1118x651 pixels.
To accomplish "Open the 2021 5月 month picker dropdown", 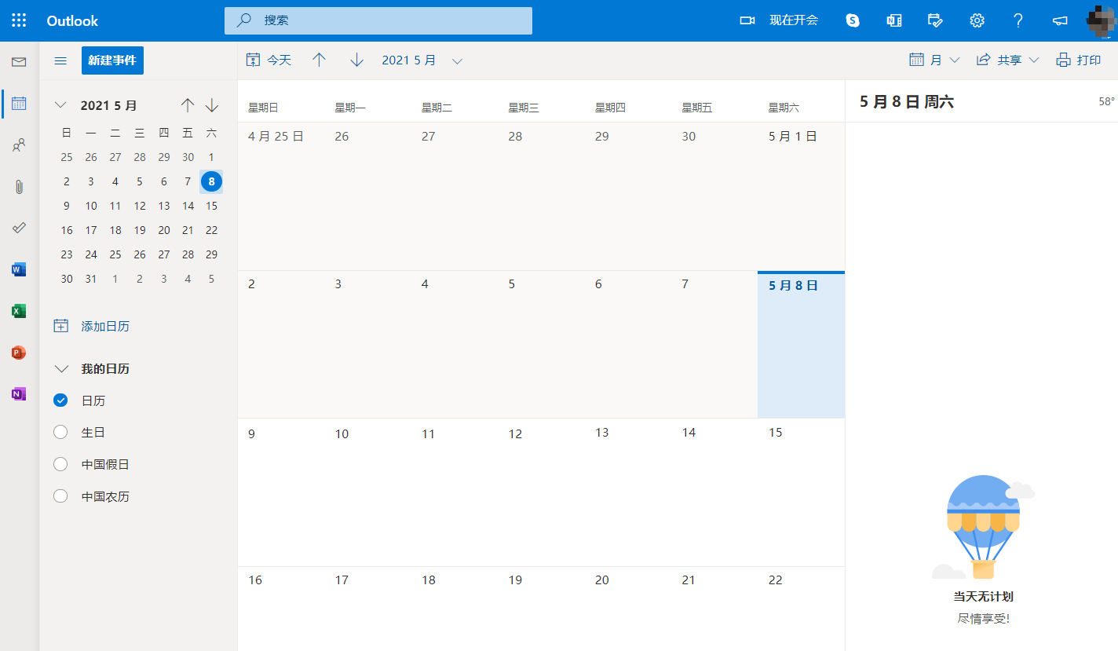I will click(422, 60).
